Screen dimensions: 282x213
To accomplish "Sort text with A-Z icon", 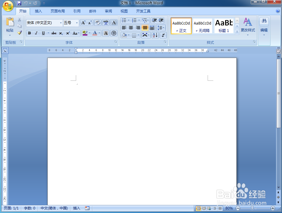I will point(155,35).
